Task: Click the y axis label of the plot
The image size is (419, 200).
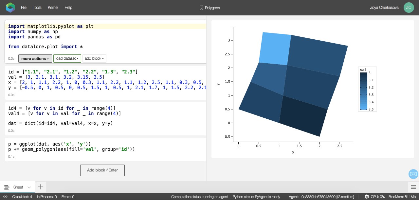Action: click(218, 84)
